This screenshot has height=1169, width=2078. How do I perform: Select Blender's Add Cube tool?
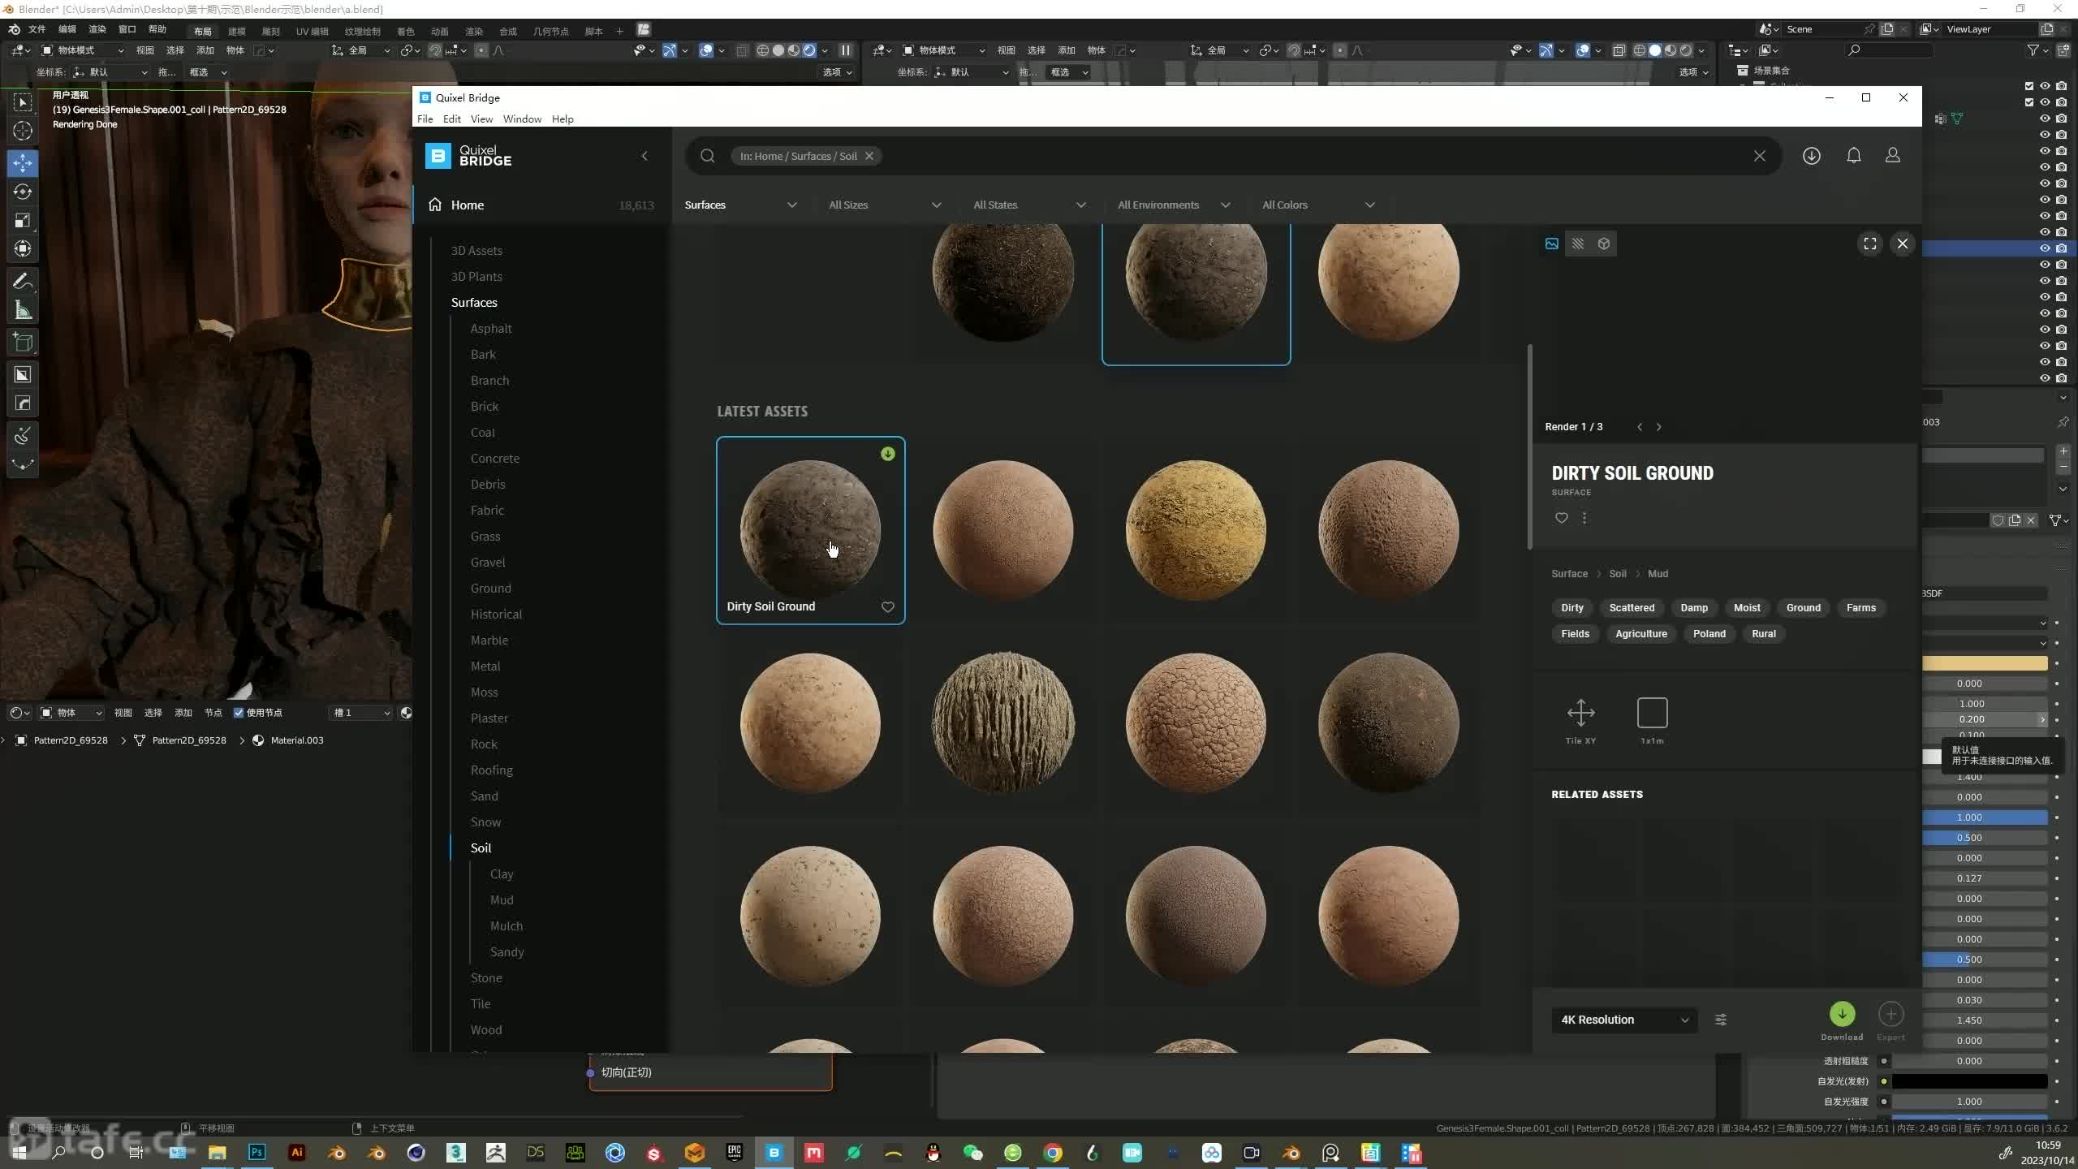point(23,342)
